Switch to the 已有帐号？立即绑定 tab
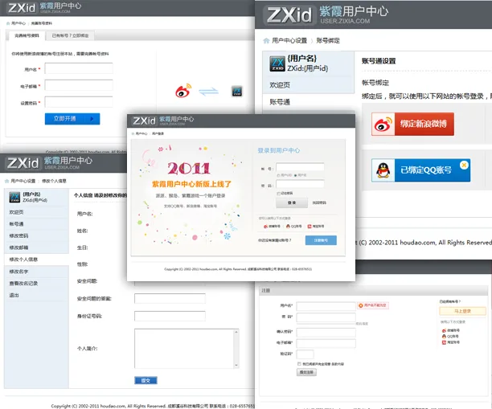The width and height of the screenshot is (492, 409). point(71,35)
